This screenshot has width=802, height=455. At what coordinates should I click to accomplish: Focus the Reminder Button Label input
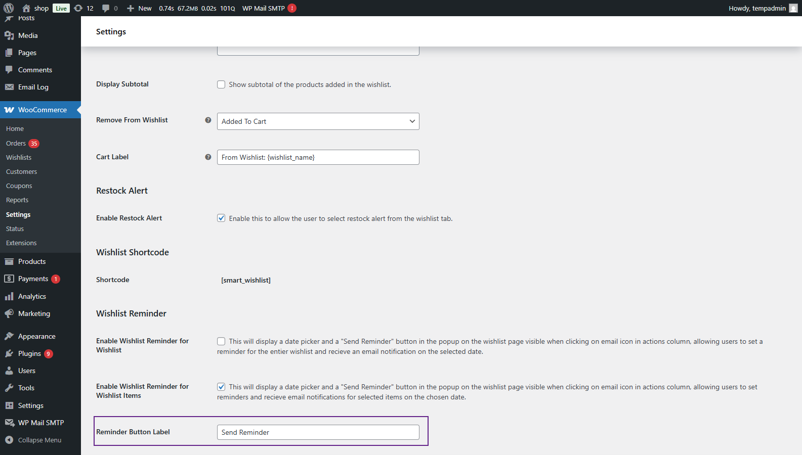tap(318, 432)
